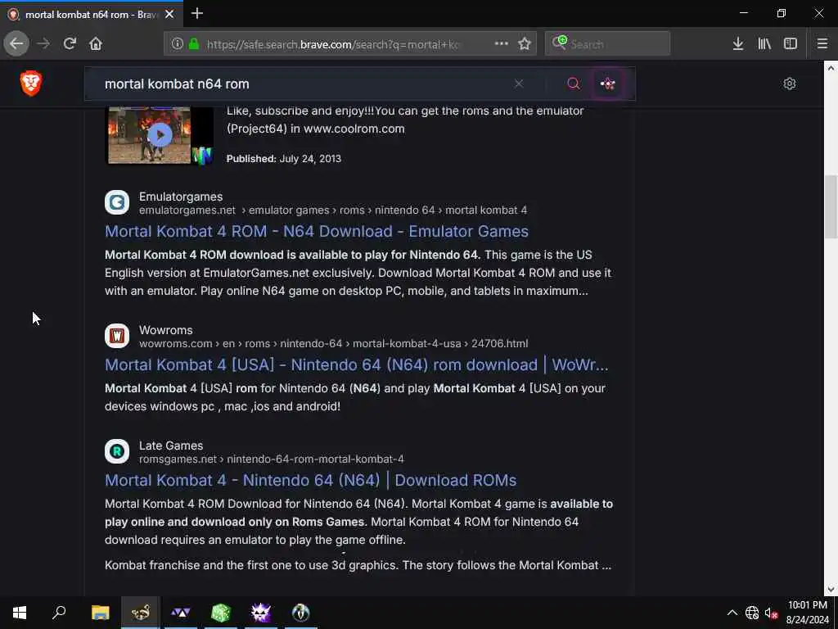Submit search with magnifier icon

click(x=574, y=84)
